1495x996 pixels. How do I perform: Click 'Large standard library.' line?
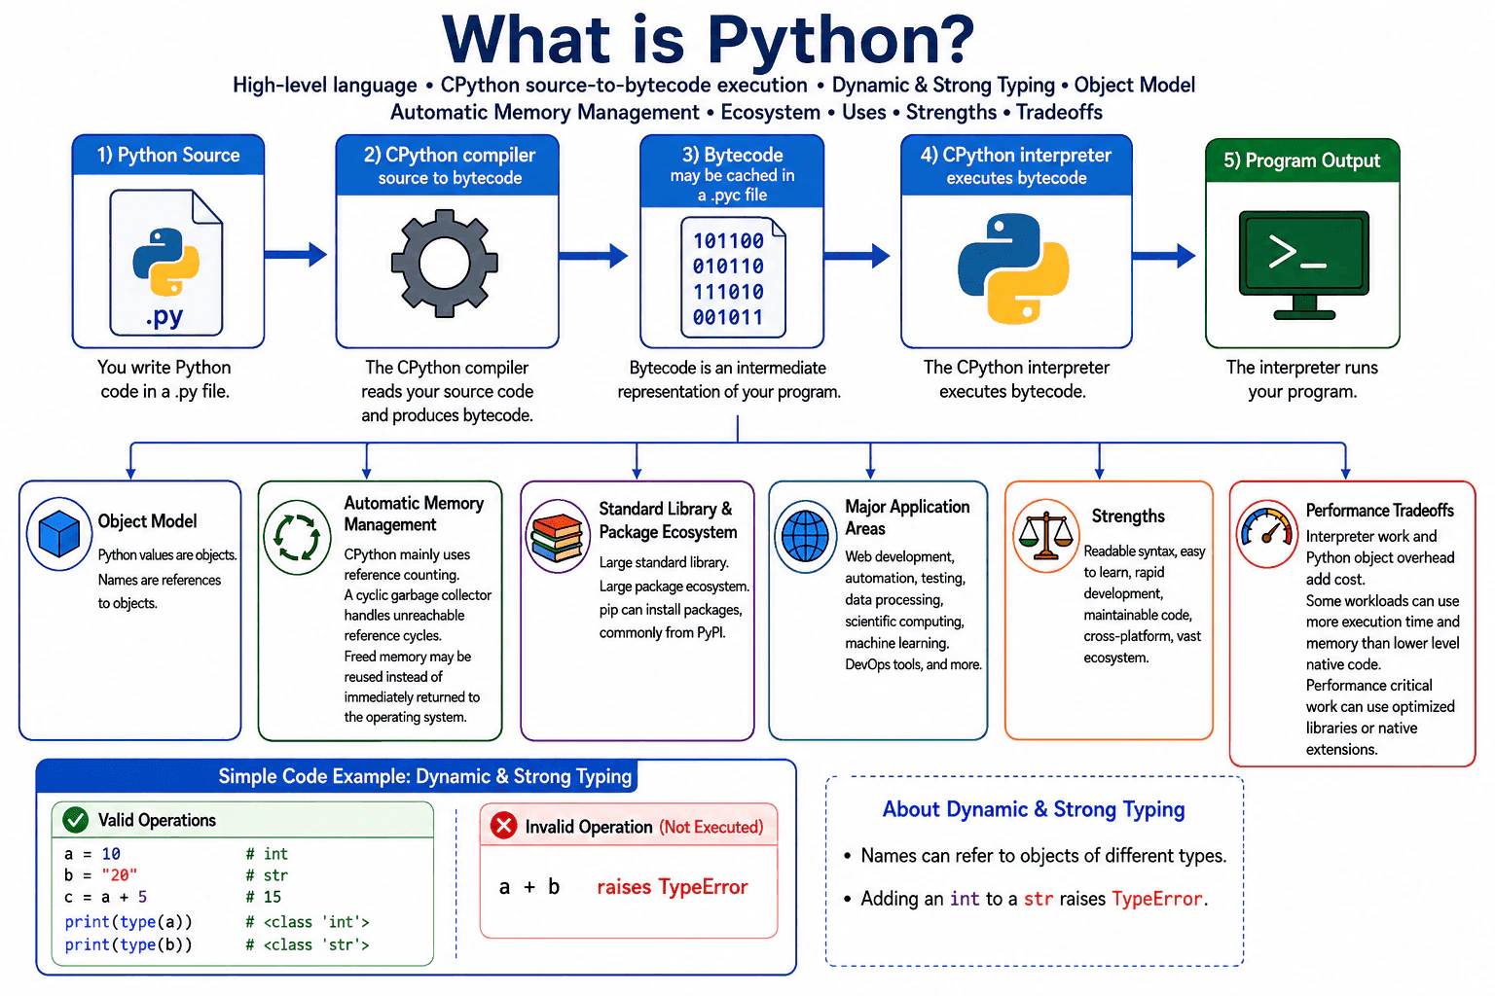pyautogui.click(x=664, y=562)
